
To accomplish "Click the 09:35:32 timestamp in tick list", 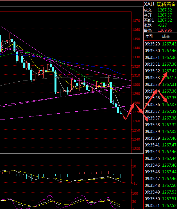I will (152, 71).
